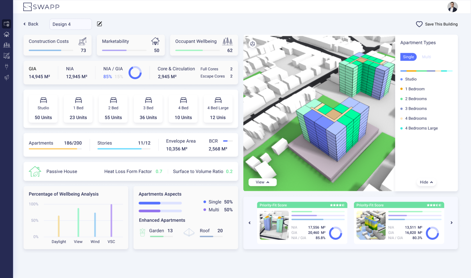The height and width of the screenshot is (278, 471).
Task: Open the plug icon in left sidebar
Action: pyautogui.click(x=6, y=66)
